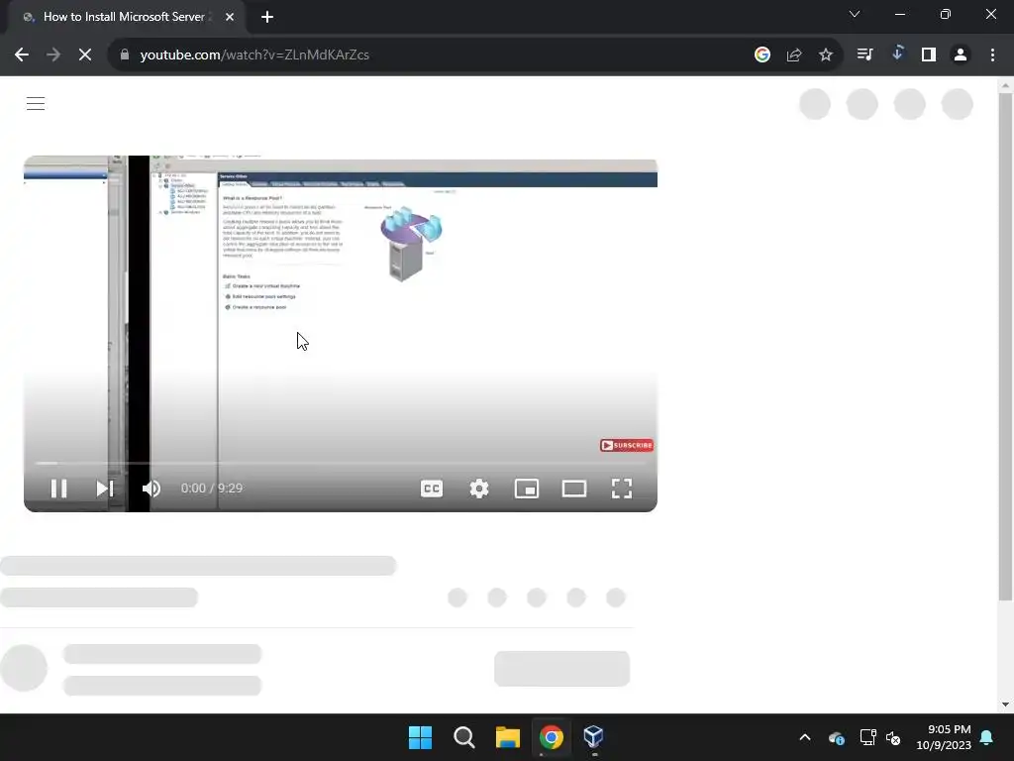The image size is (1014, 761).
Task: Click Chrome taskbar icon
Action: [552, 737]
